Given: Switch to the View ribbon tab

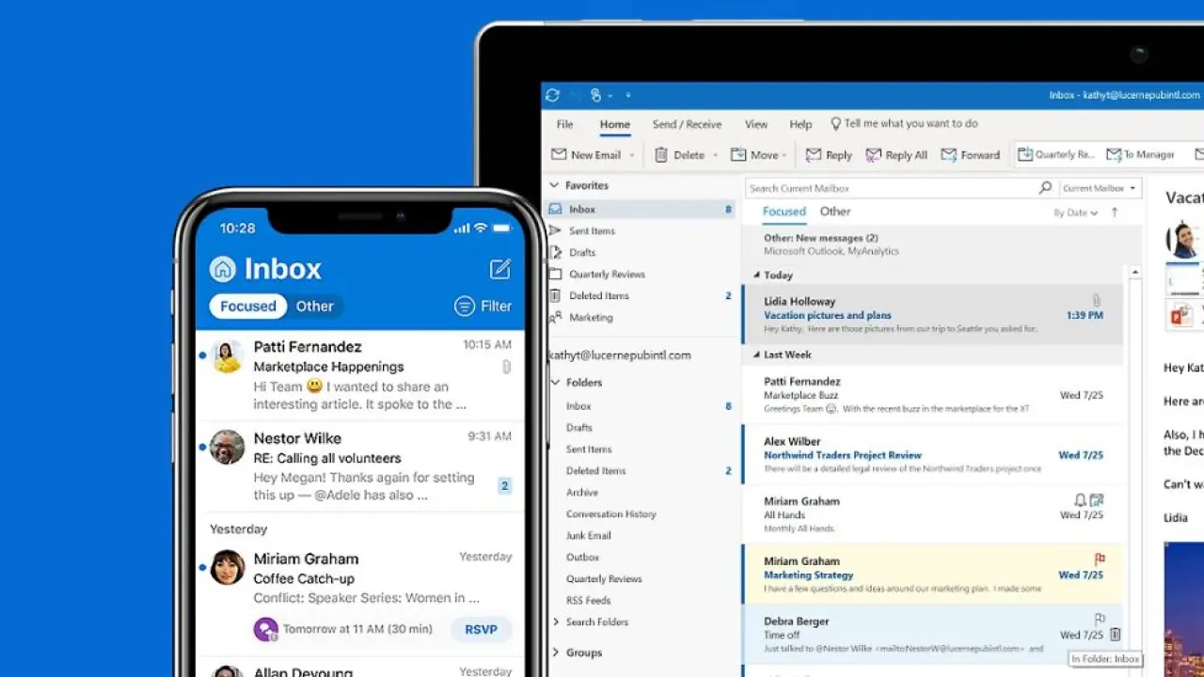Looking at the screenshot, I should [x=756, y=124].
